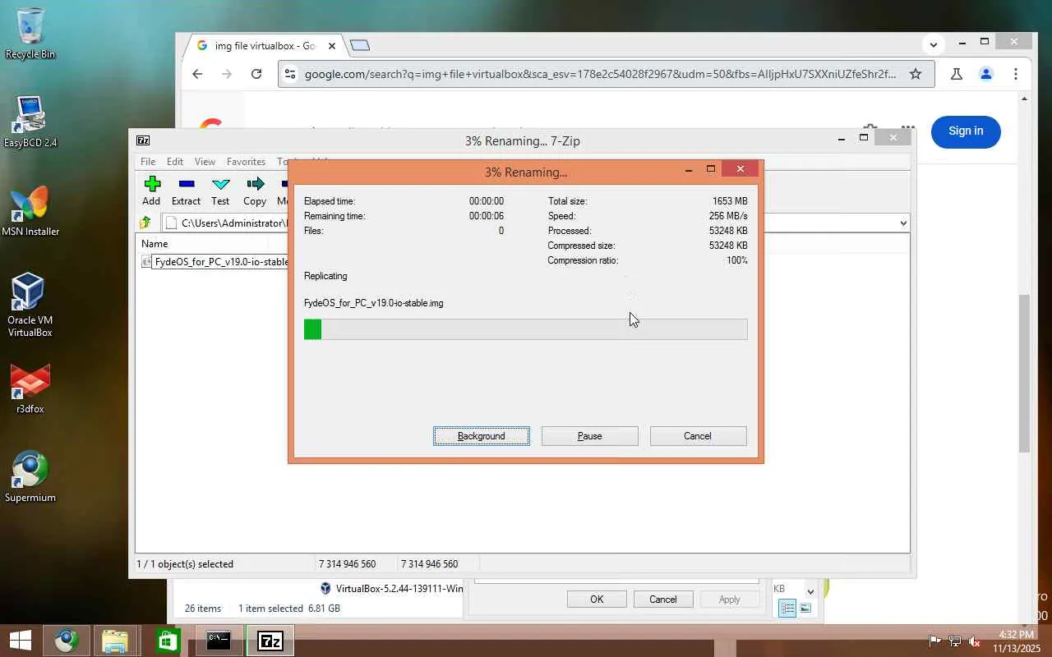
Task: Click network icon in system tray
Action: pos(955,641)
